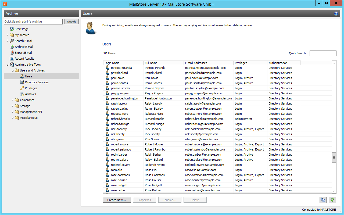
Task: Click the Administrative Tools icon
Action: 12,64
